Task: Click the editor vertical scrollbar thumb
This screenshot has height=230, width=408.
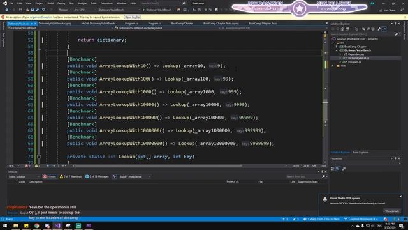Action: [325, 111]
